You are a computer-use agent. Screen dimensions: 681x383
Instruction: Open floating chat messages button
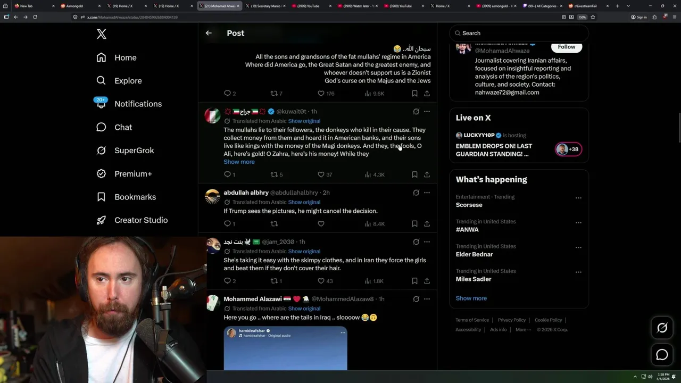pyautogui.click(x=662, y=355)
